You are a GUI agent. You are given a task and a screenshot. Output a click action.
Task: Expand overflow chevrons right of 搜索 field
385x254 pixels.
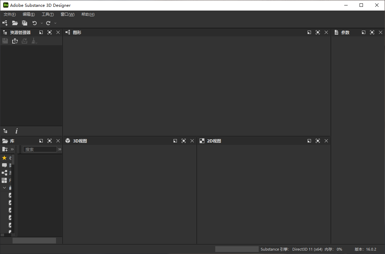point(60,149)
